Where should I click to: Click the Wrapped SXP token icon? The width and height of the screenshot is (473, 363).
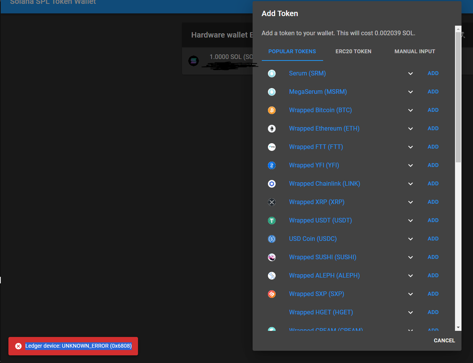(x=272, y=294)
